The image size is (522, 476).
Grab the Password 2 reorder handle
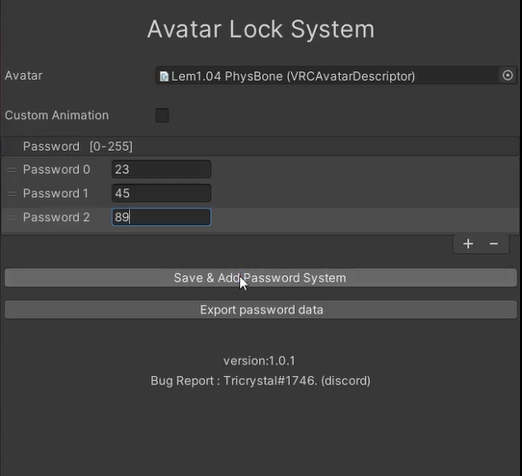[12, 217]
